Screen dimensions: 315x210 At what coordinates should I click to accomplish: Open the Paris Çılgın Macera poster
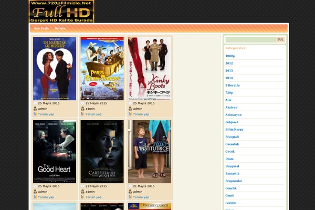pos(102,69)
